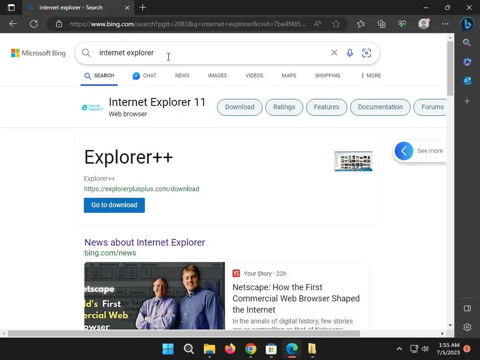This screenshot has width=480, height=360.
Task: Open the bing.com/news link
Action: pyautogui.click(x=110, y=253)
